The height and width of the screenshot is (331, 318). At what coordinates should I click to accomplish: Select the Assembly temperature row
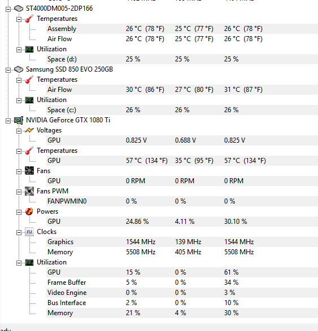point(182,29)
